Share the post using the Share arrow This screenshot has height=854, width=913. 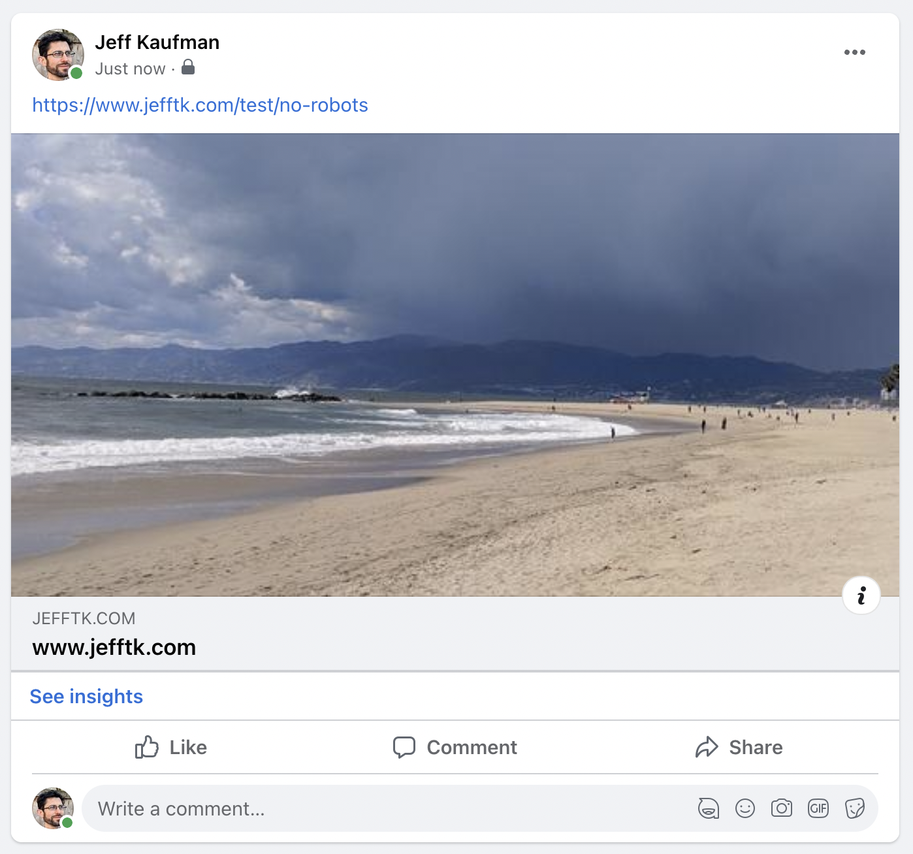pos(707,747)
